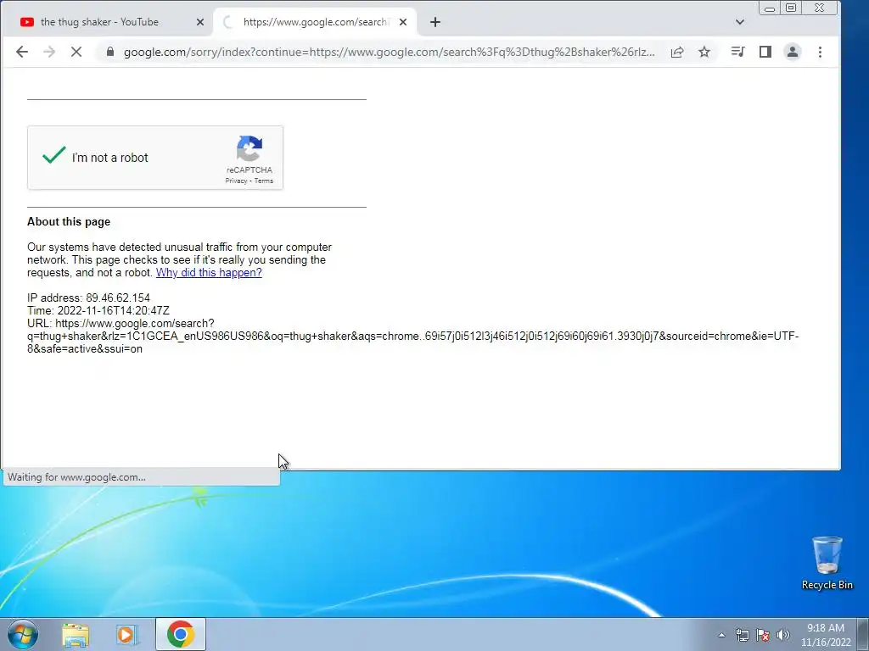Share this page via the share icon
This screenshot has width=869, height=651.
coord(676,52)
